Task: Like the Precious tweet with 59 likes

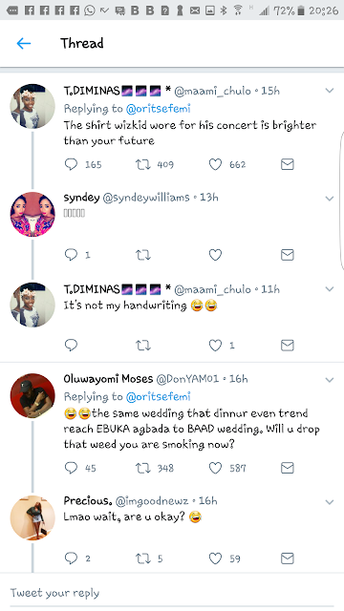Action: 215,558
